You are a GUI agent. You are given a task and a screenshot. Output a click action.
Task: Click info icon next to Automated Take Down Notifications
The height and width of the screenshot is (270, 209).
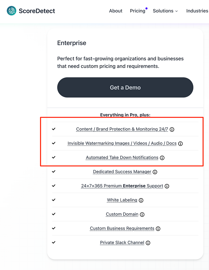coord(162,158)
